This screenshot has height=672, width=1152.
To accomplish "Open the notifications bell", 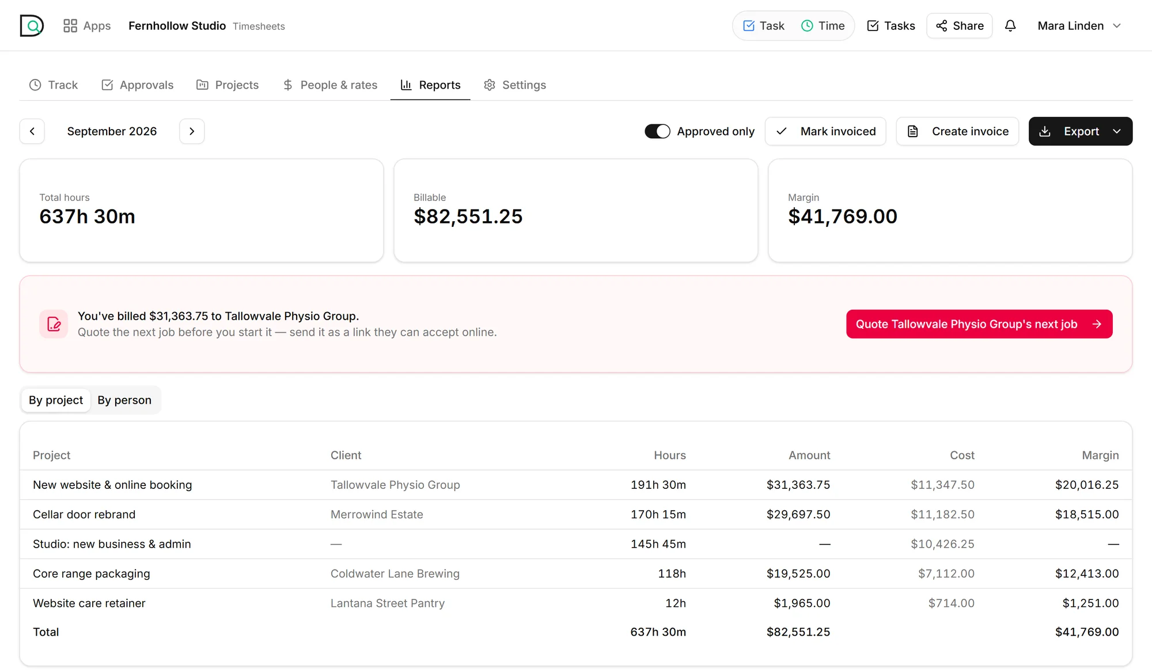I will click(1010, 26).
